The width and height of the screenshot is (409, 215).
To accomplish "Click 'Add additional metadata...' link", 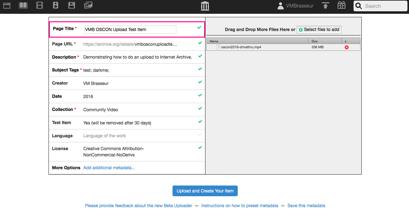I will pyautogui.click(x=109, y=168).
